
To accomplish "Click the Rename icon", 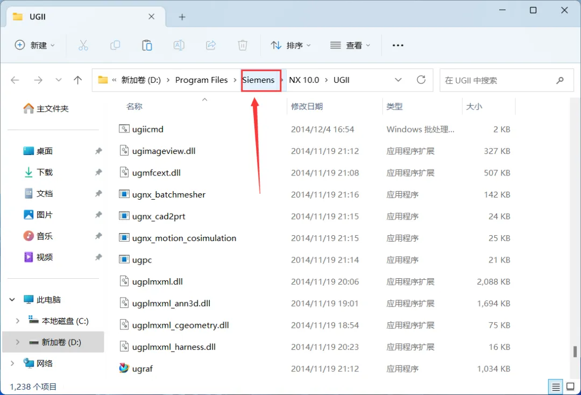I will point(179,45).
